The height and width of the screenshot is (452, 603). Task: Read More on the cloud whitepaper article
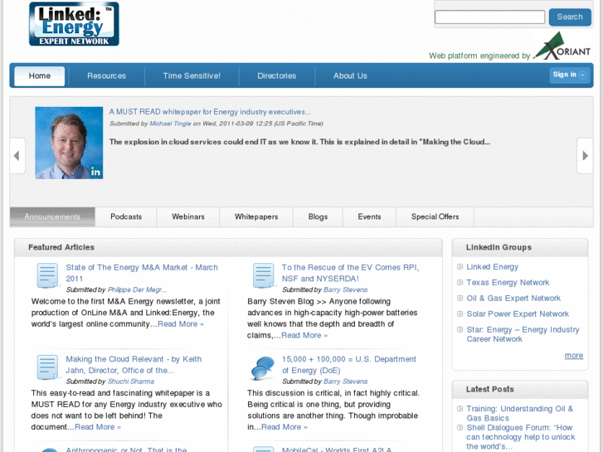tap(98, 427)
